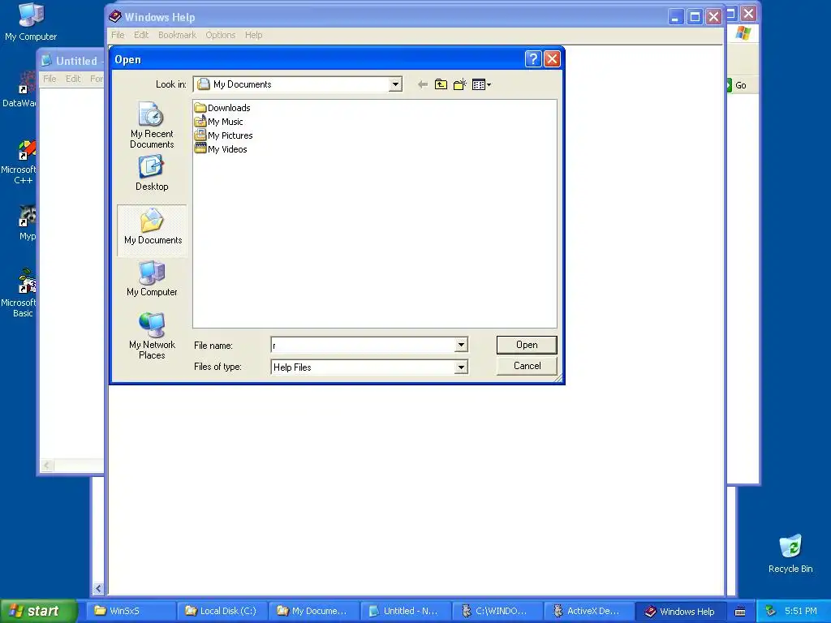831x623 pixels.
Task: Switch to Local Disk (C:) taskbar button
Action: [x=222, y=611]
